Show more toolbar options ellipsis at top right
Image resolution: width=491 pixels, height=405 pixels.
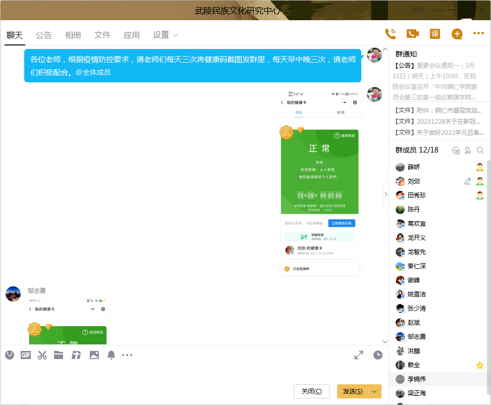(x=478, y=34)
